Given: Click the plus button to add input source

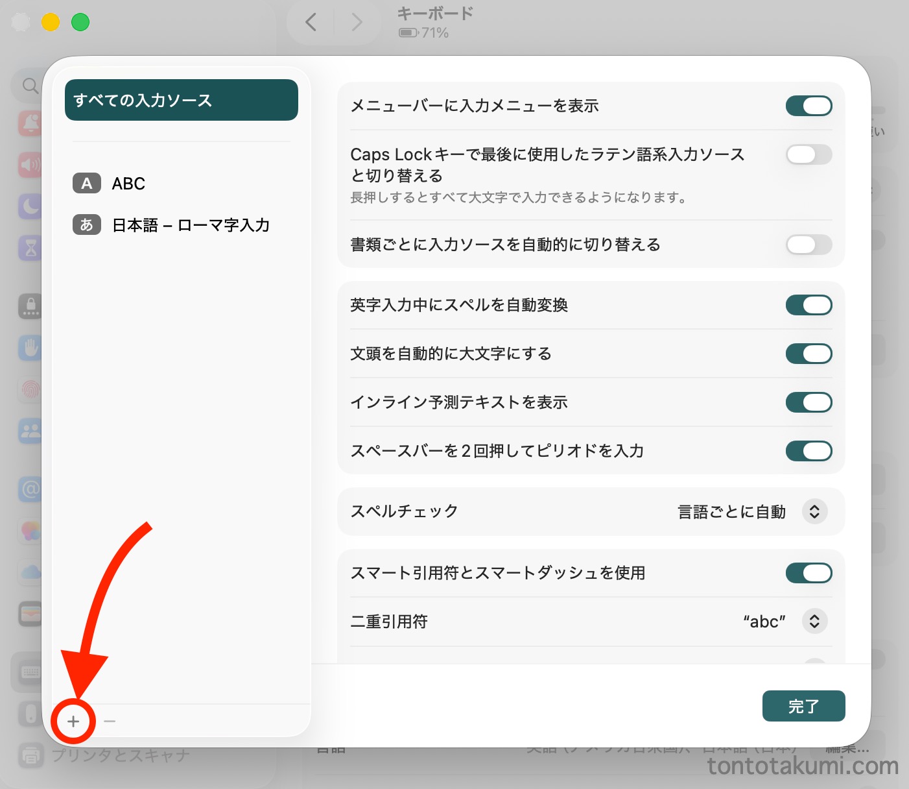Looking at the screenshot, I should click(73, 721).
